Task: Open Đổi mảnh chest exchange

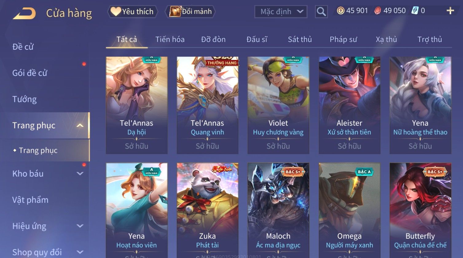Action: point(190,12)
